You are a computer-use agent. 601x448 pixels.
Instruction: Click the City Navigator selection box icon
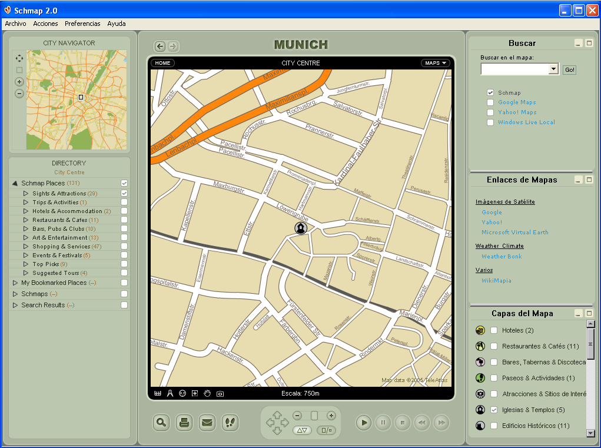click(x=19, y=70)
